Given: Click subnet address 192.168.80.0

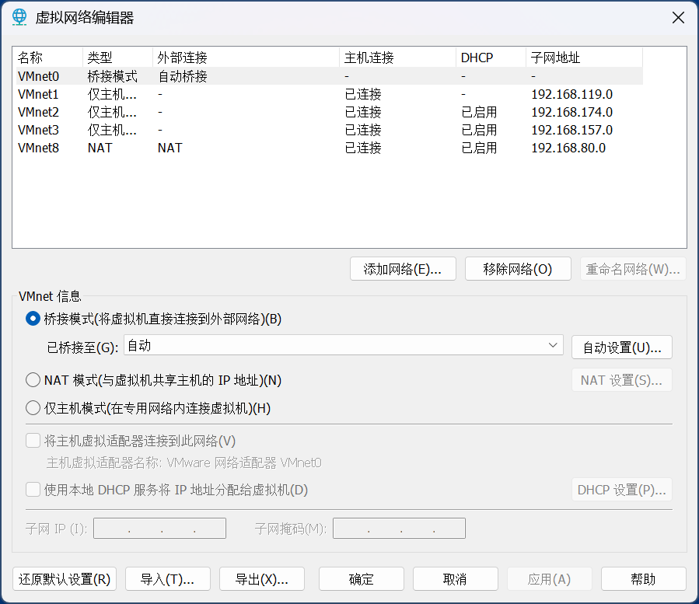Looking at the screenshot, I should pos(568,148).
